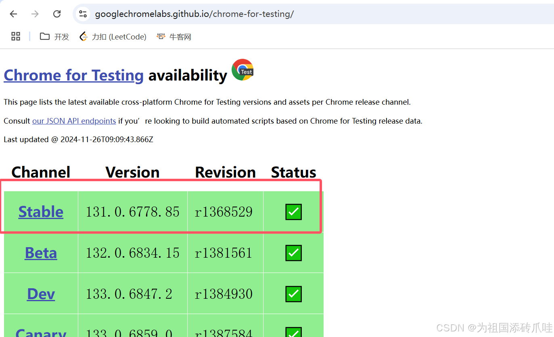
Task: Click version 131.0.6778.85
Action: 132,212
